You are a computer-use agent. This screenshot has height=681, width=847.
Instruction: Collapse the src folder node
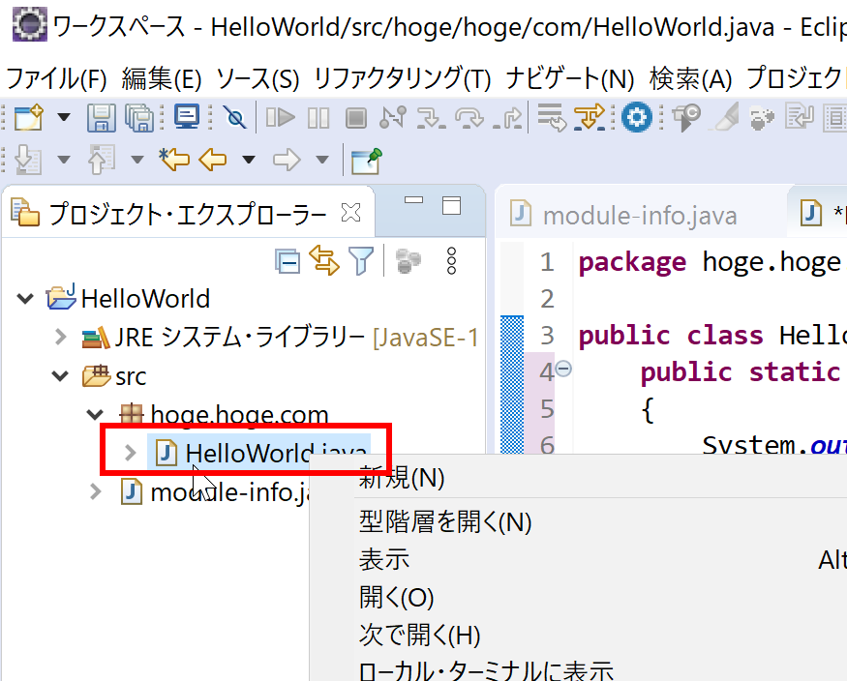click(60, 376)
